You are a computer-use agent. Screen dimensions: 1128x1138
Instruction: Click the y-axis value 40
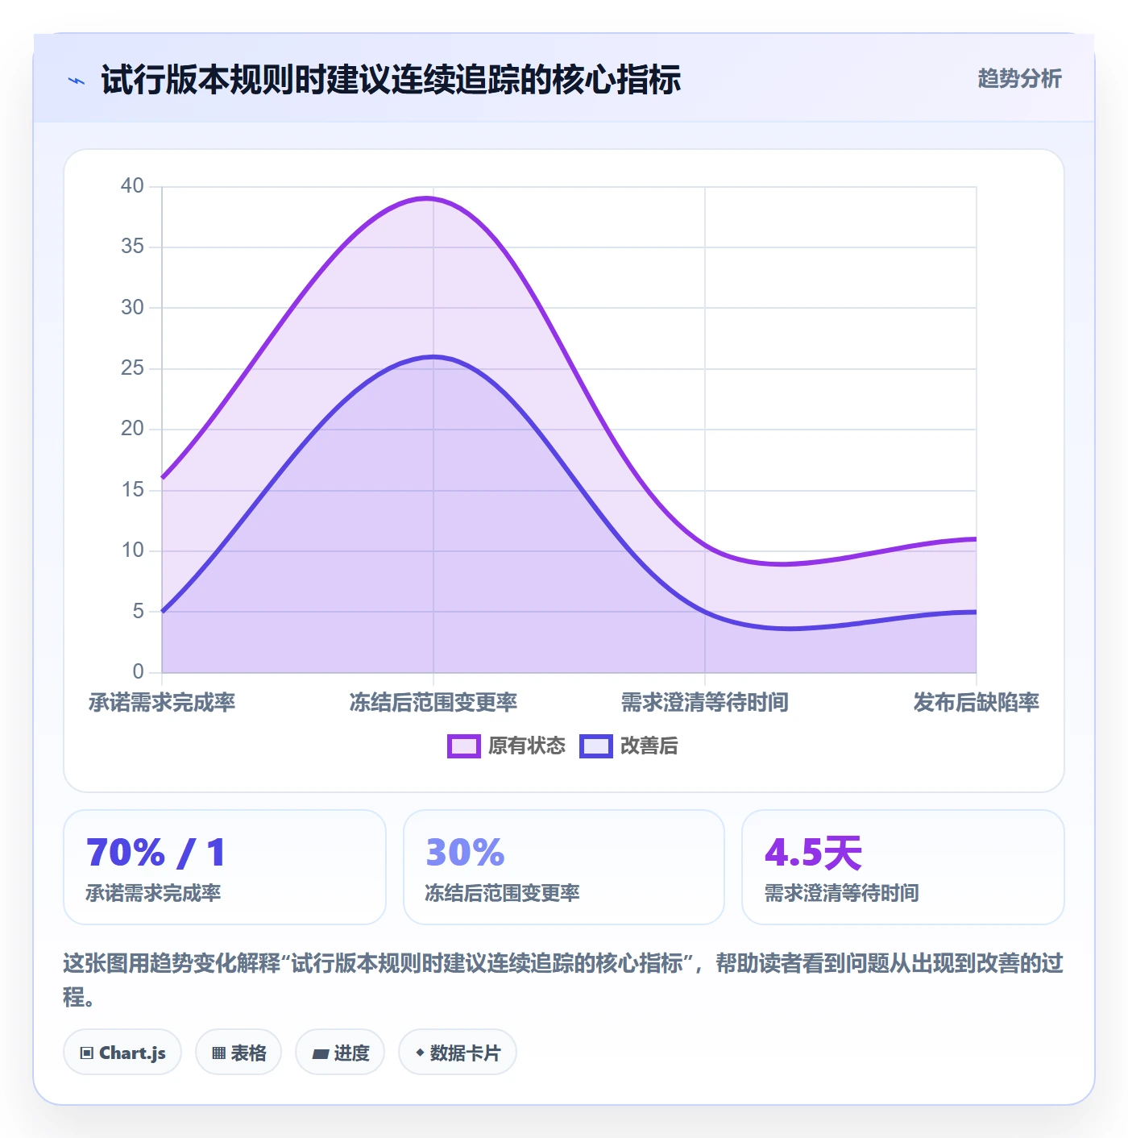[x=132, y=186]
